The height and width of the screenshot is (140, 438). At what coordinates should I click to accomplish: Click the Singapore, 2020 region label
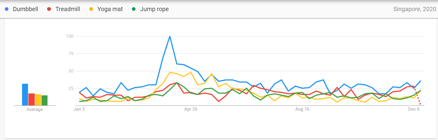pyautogui.click(x=415, y=9)
